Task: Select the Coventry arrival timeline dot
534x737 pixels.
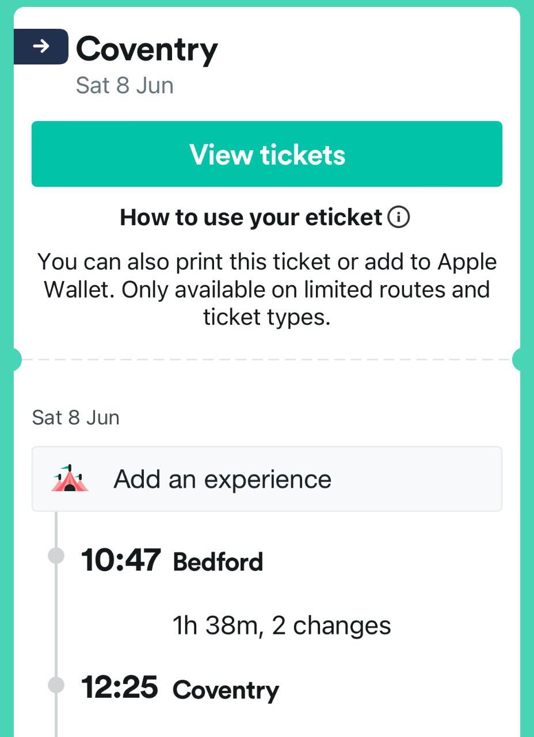Action: click(56, 685)
